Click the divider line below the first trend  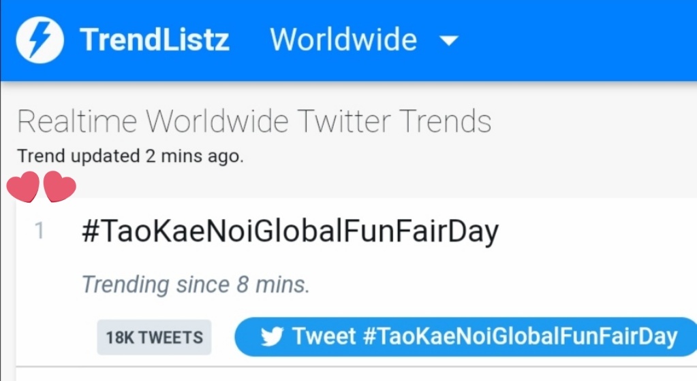coord(356,367)
